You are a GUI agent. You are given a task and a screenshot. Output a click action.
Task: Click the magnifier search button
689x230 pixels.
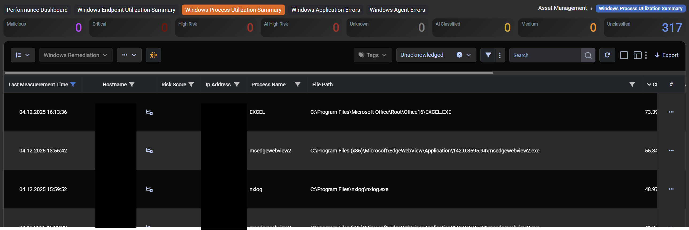(588, 55)
